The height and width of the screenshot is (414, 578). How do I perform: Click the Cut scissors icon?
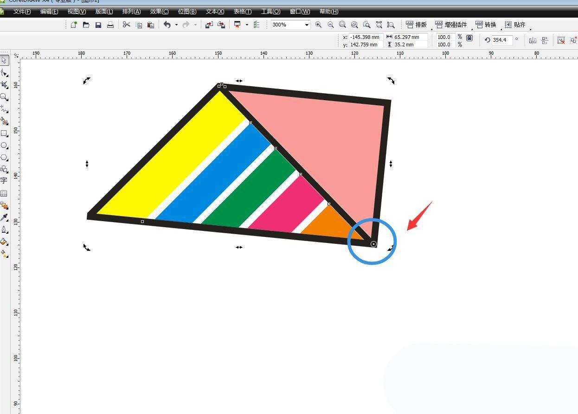pos(126,25)
